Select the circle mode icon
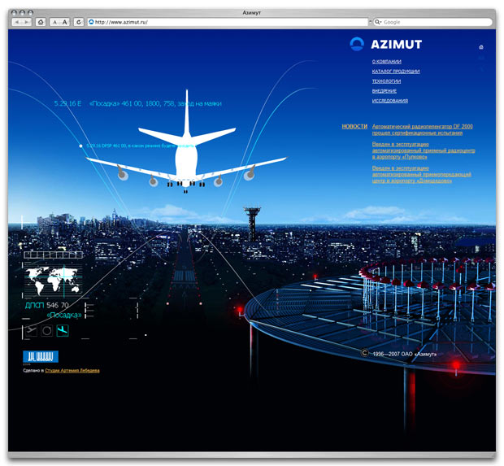Screen dimensions: 504x466 click(x=47, y=331)
